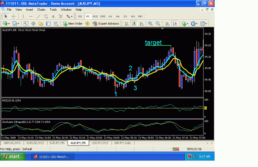Screen dimensions: 258x167
Task: Select the trendline drawing tool
Action: click(x=38, y=16)
